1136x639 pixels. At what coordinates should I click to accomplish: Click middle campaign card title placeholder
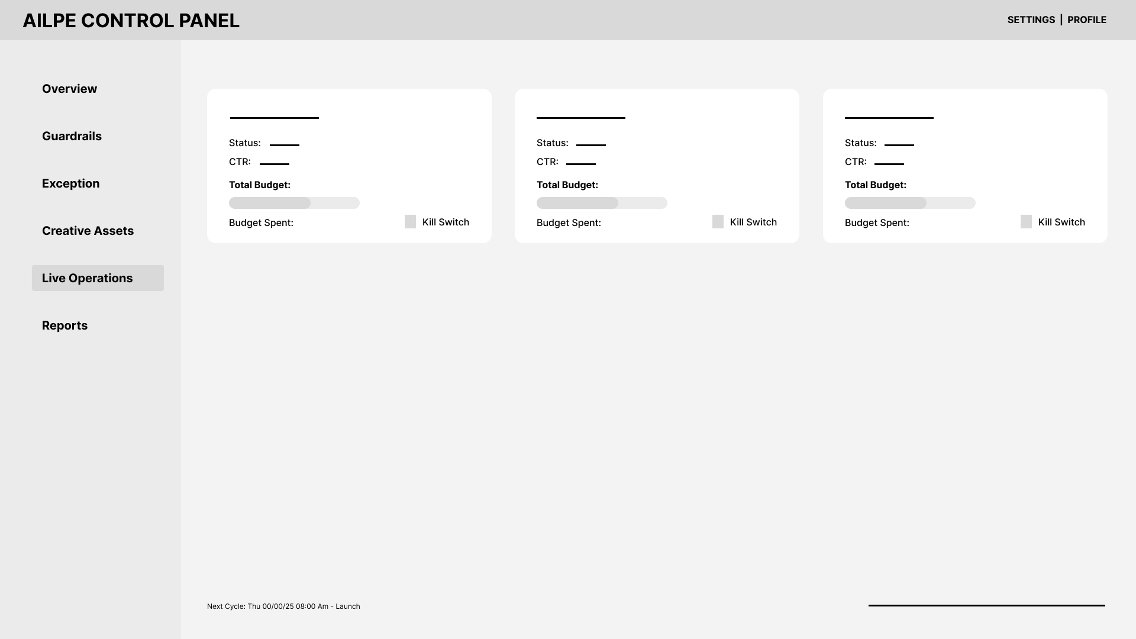(x=581, y=118)
